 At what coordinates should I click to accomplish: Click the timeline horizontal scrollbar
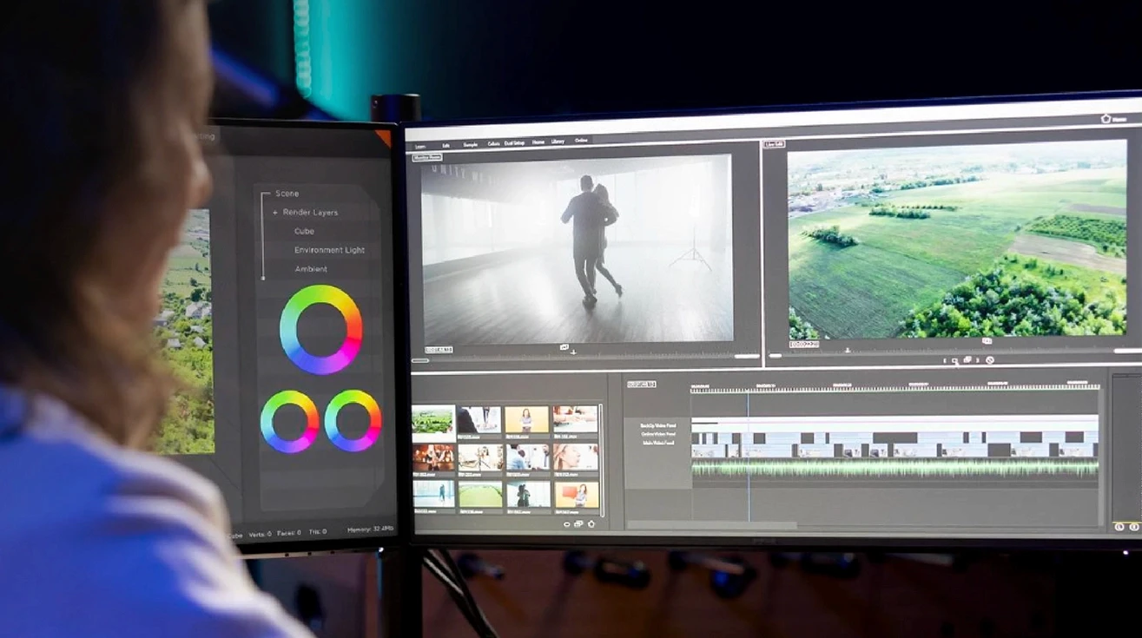pos(712,525)
